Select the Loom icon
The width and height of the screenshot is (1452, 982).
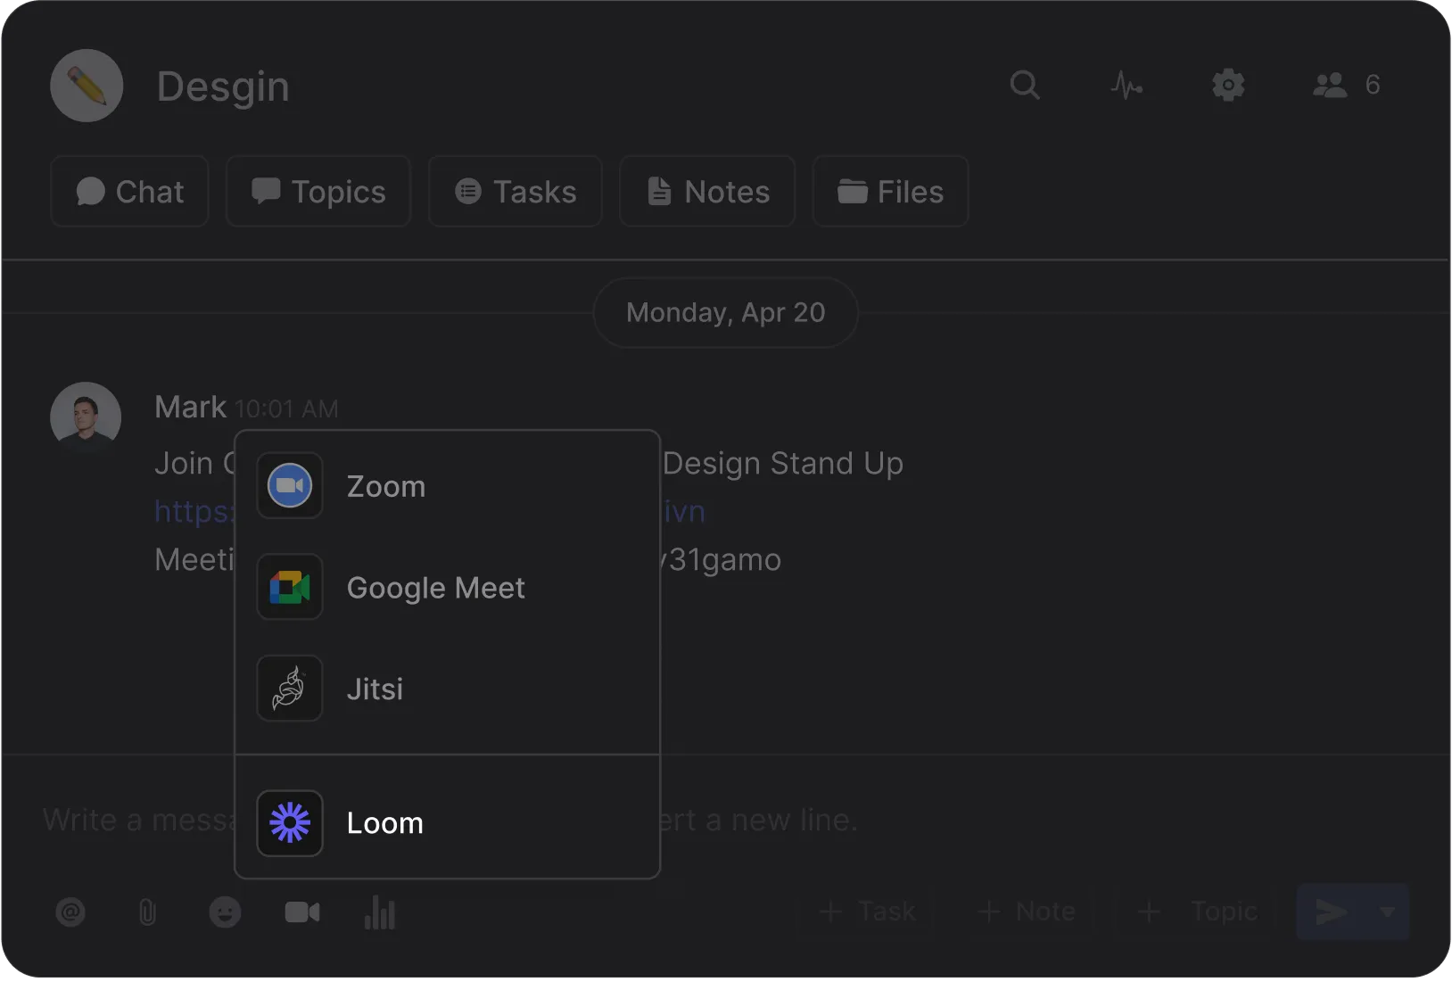point(290,823)
